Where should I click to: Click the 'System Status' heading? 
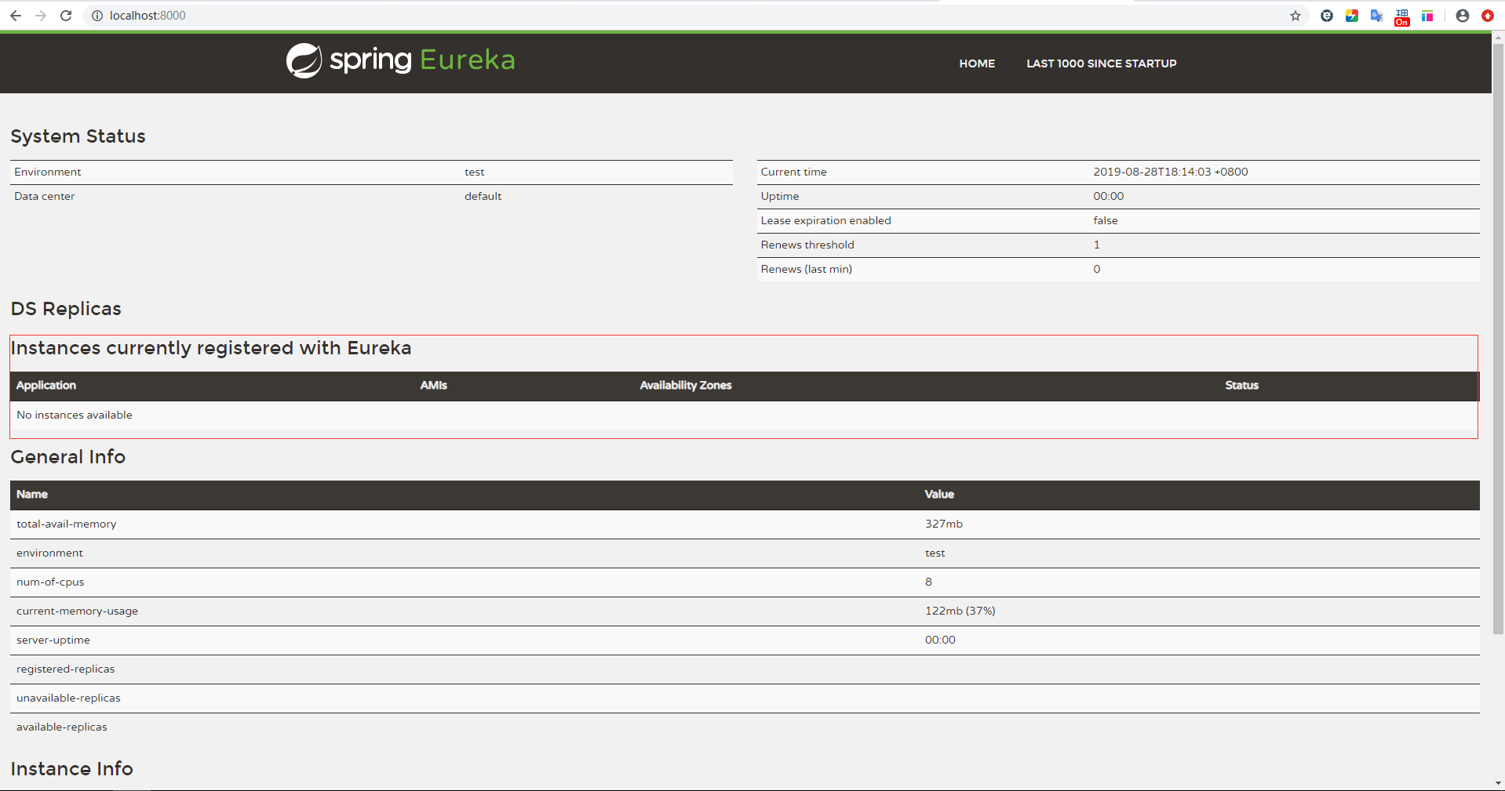[x=78, y=136]
